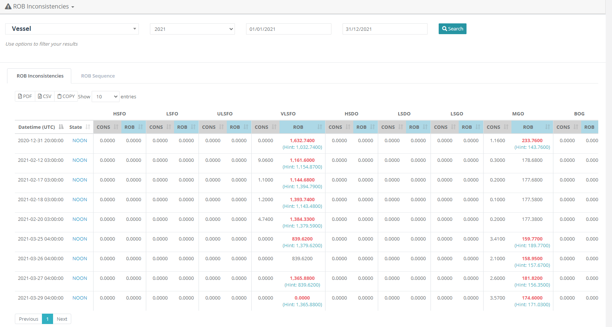Sort the HSFO CONS column
612x327 pixels.
click(107, 127)
